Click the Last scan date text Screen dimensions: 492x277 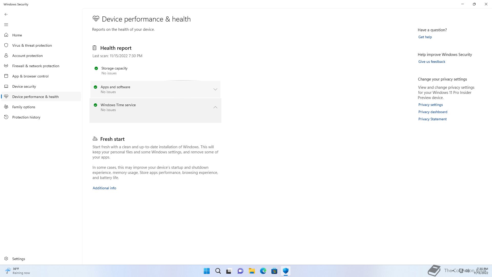coord(117,56)
